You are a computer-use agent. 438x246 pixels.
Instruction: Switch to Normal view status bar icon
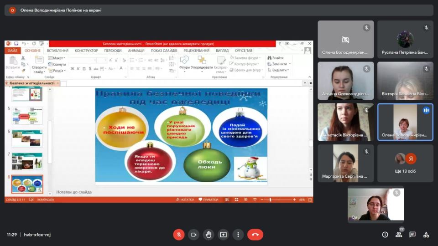tap(227, 200)
